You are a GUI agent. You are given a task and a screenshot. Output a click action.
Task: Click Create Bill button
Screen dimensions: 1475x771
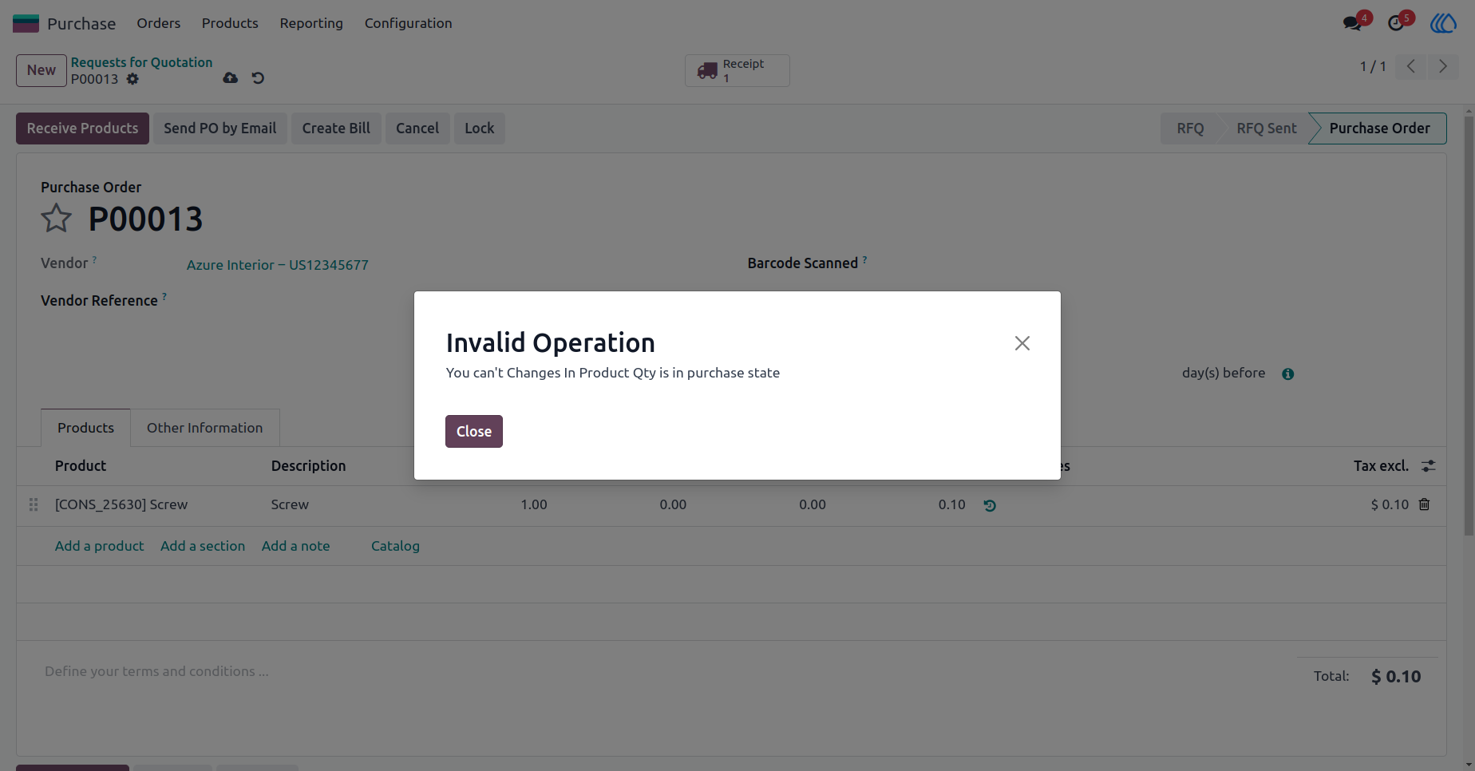336,128
